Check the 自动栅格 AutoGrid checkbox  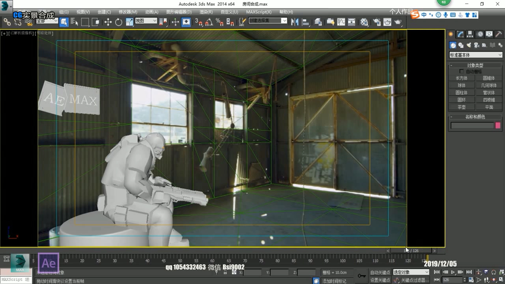tap(462, 71)
